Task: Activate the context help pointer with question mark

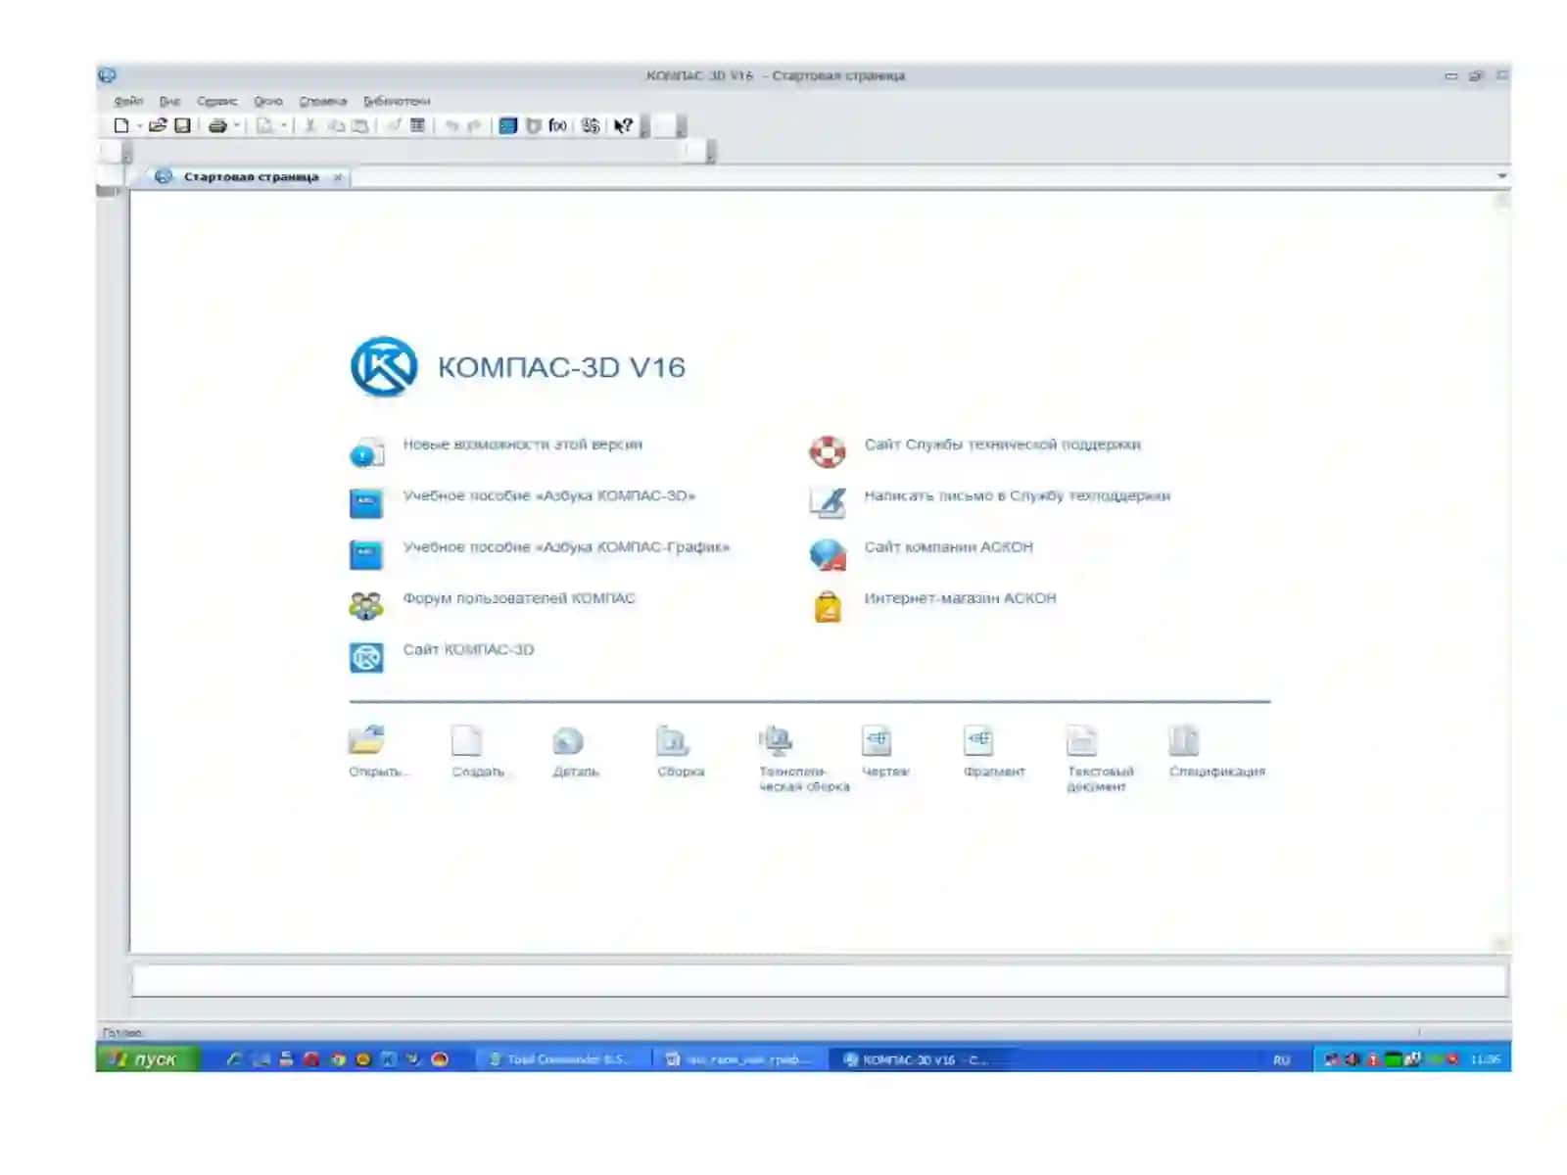Action: coord(623,125)
